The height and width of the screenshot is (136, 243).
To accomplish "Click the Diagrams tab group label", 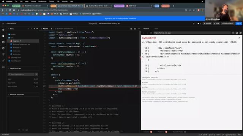I will (16, 6).
